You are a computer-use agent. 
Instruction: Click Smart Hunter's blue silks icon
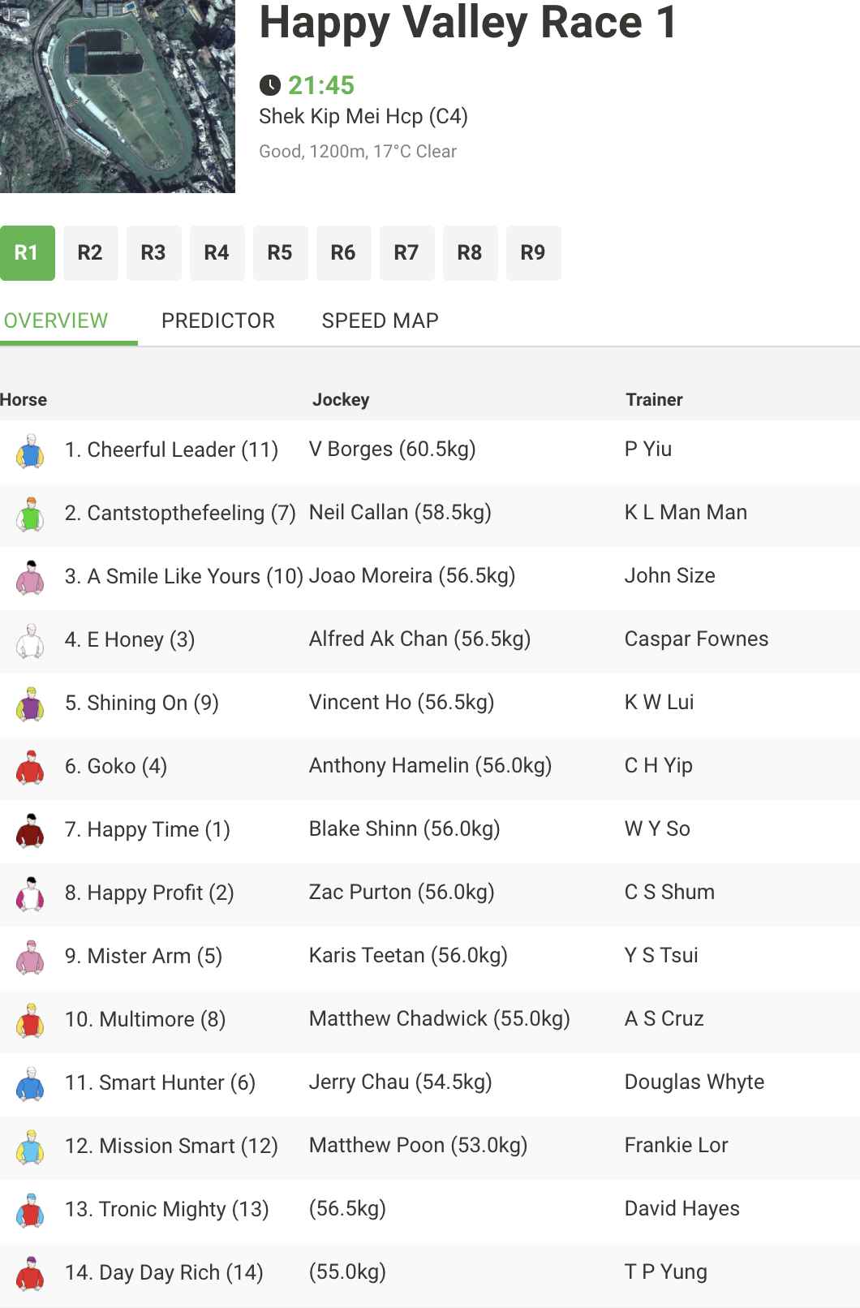[30, 1083]
